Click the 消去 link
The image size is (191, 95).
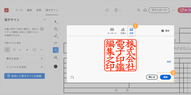(169, 62)
